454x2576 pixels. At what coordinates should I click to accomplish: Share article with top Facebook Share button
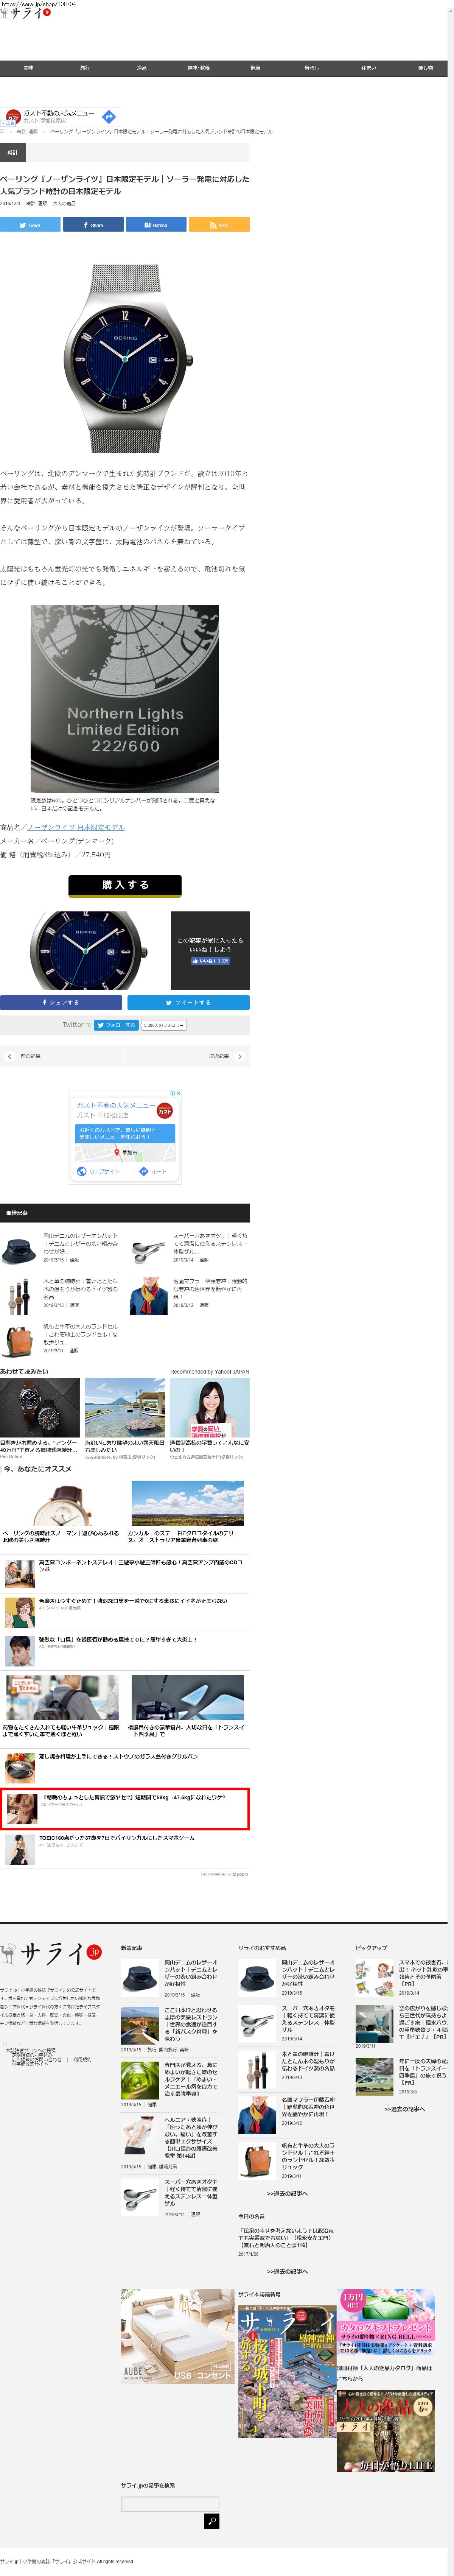tap(93, 225)
